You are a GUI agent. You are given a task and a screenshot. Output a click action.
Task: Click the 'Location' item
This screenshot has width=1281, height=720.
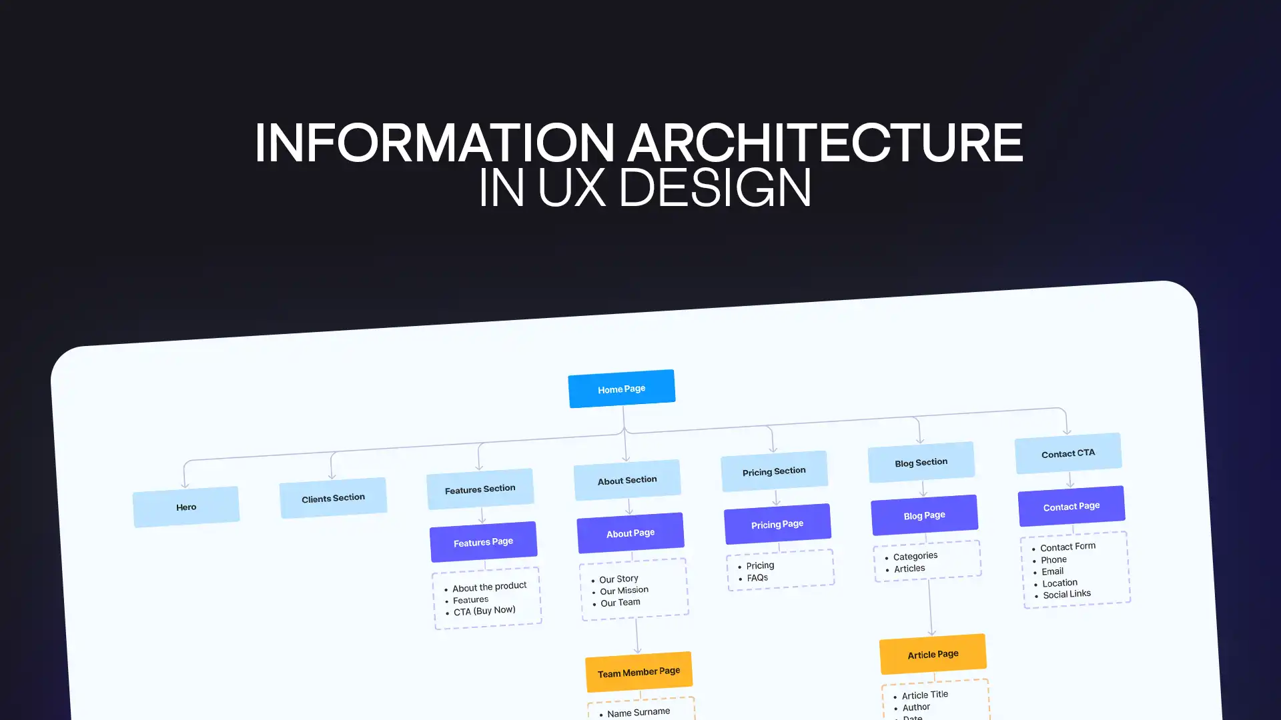point(1059,583)
